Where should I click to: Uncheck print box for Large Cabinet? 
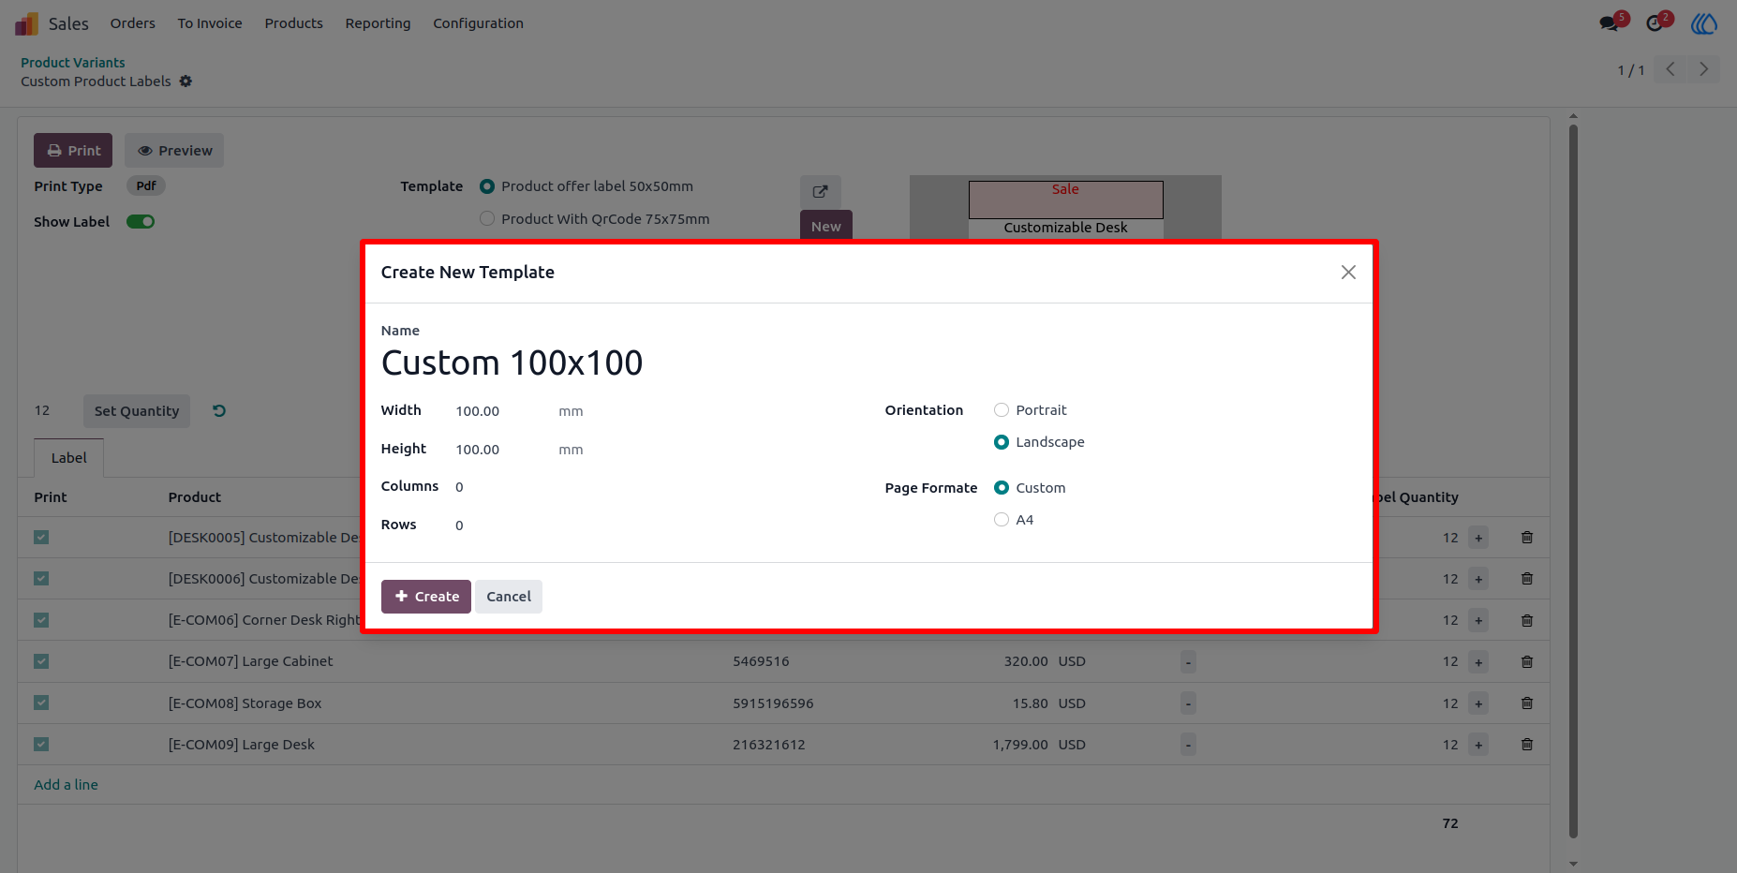pos(41,661)
